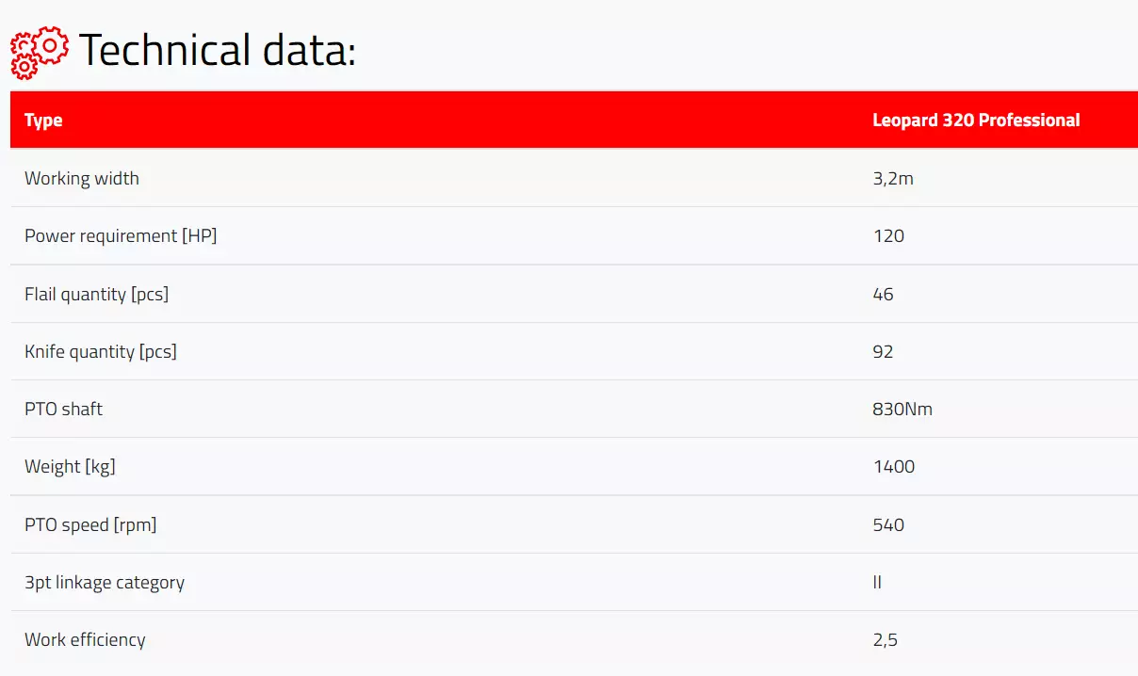This screenshot has height=676, width=1138.
Task: Click Leopard 320 Professional column header
Action: [976, 121]
